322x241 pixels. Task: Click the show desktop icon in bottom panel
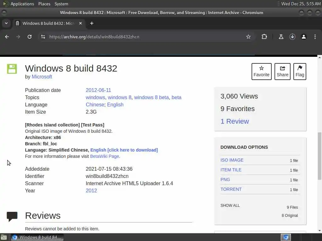4,237
